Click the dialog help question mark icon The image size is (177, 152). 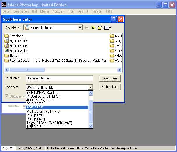click(114, 19)
